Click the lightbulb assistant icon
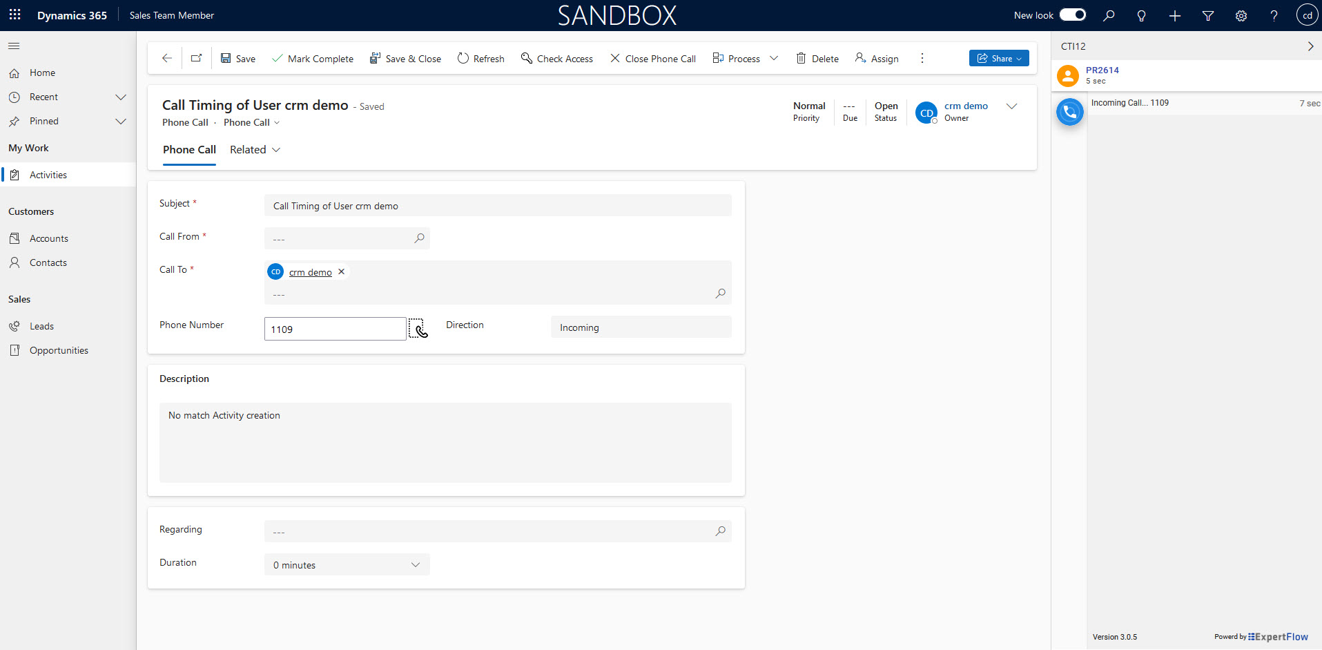Screen dimensions: 1322x650 click(1141, 16)
